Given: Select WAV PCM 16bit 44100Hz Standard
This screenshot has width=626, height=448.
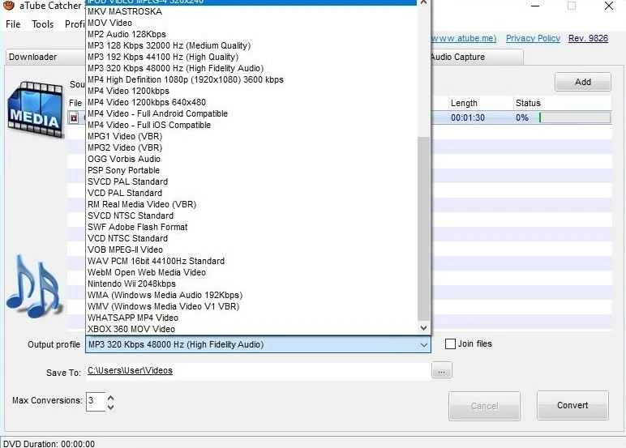Looking at the screenshot, I should pyautogui.click(x=251, y=261).
